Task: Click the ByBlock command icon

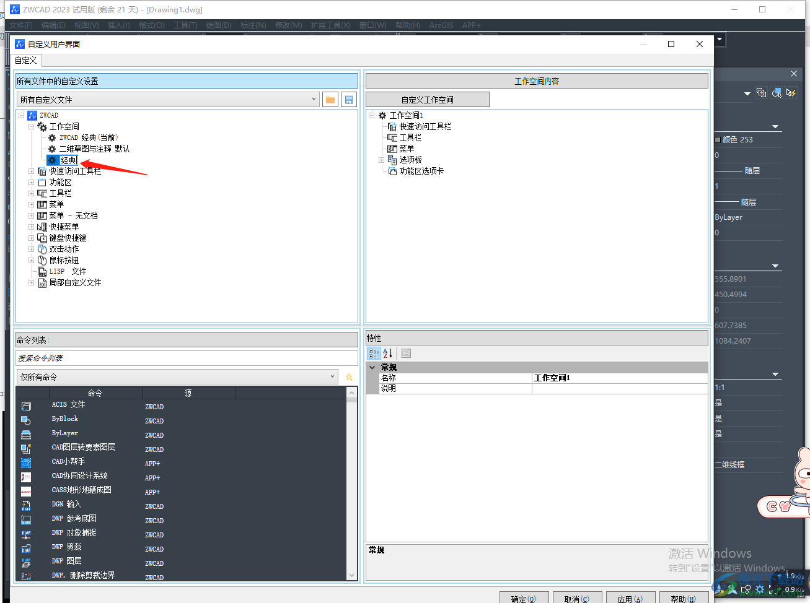Action: (x=26, y=420)
